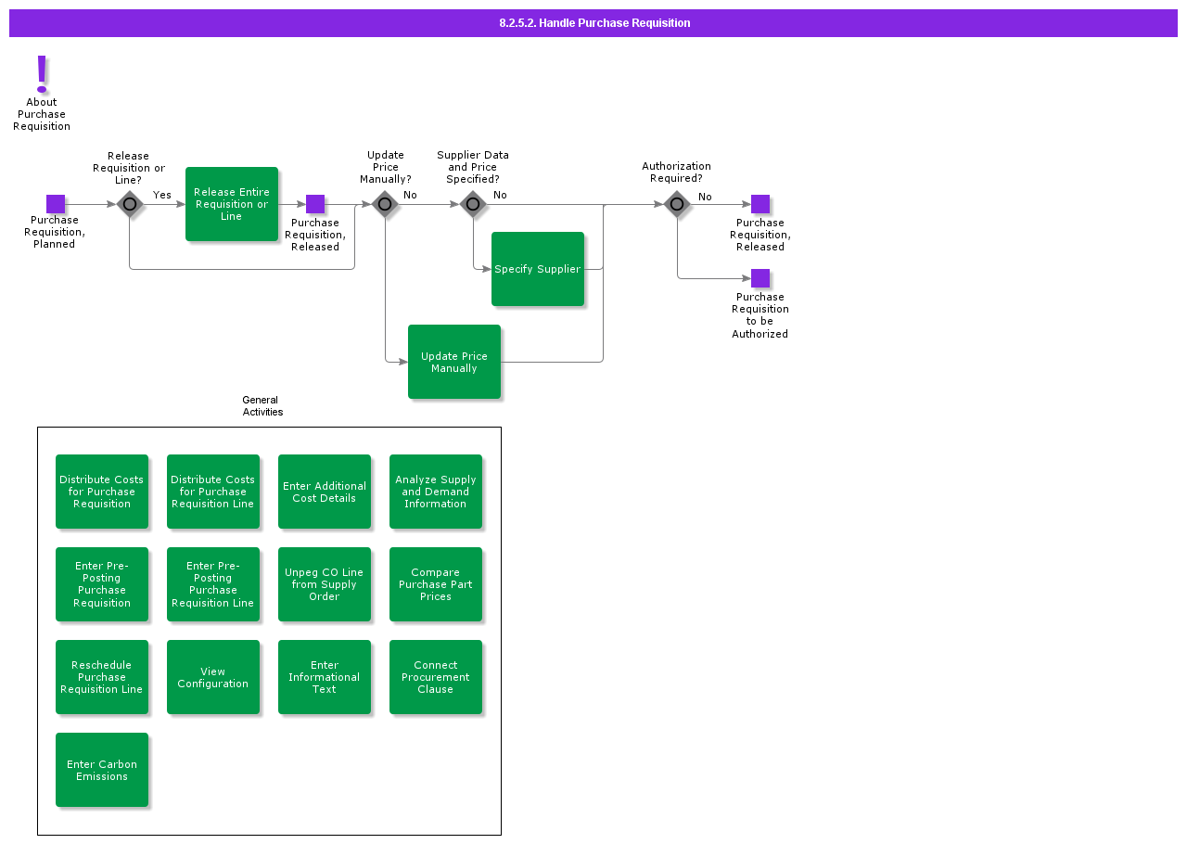Click the final Purchase Requisition, Released end event

[x=760, y=204]
